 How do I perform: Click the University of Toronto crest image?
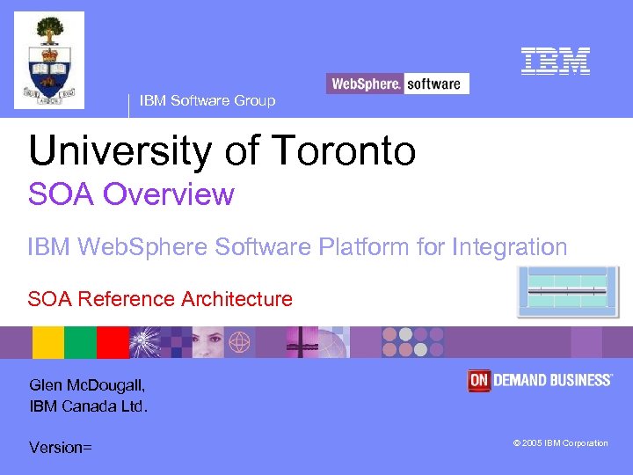49,60
